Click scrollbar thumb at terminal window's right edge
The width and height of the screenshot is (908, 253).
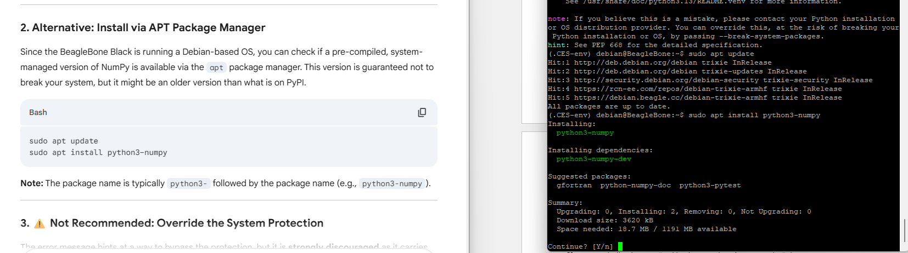coord(904,231)
